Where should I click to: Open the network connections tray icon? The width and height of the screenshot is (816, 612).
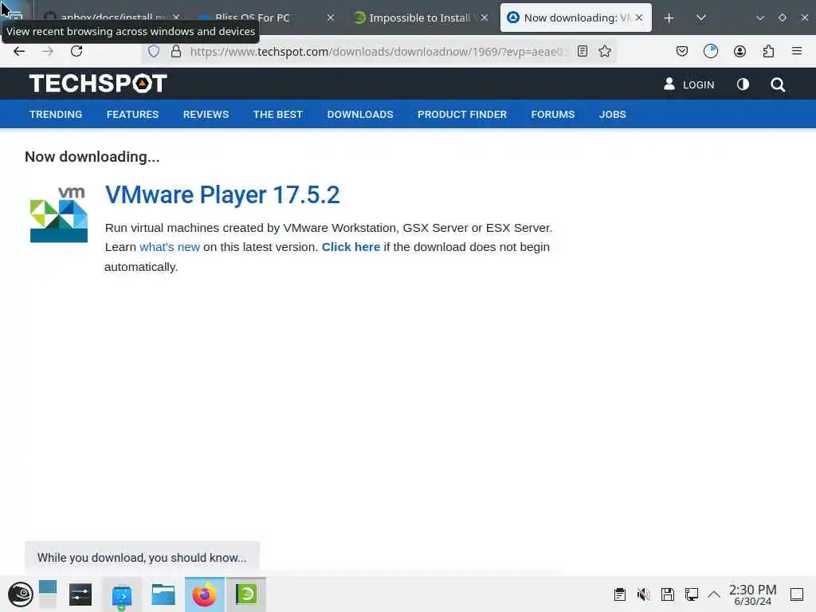pyautogui.click(x=692, y=594)
